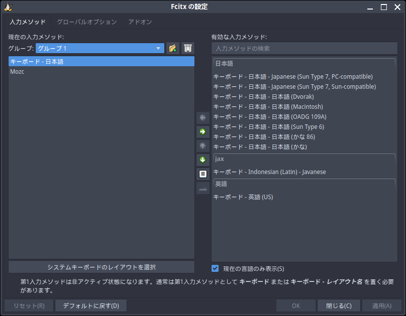This screenshot has width=406, height=316.
Task: Select キーボード - 日本語 - 日本語 (かな 86)
Action: (304, 137)
